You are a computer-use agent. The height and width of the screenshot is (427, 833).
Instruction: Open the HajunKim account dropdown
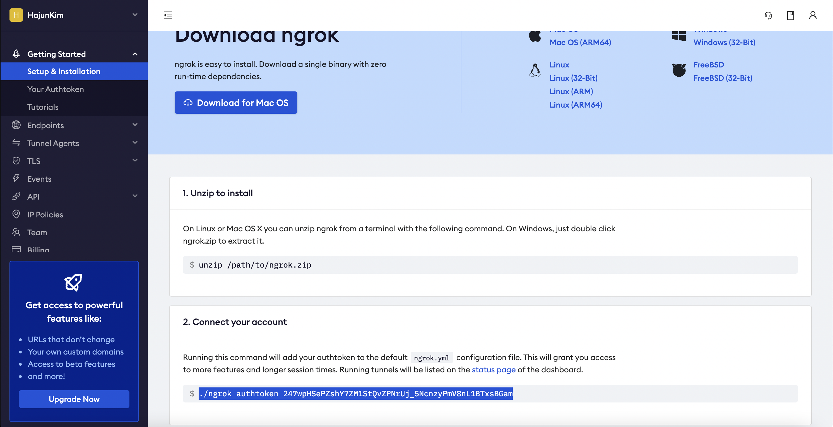click(x=135, y=15)
